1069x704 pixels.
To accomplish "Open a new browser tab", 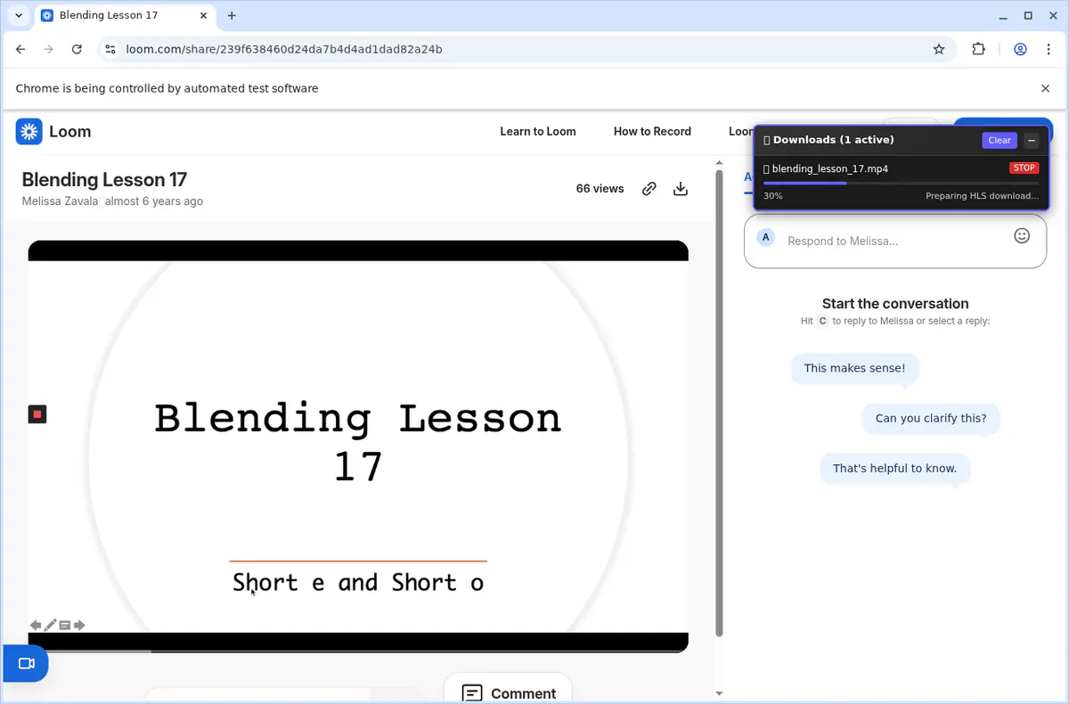I will (232, 15).
